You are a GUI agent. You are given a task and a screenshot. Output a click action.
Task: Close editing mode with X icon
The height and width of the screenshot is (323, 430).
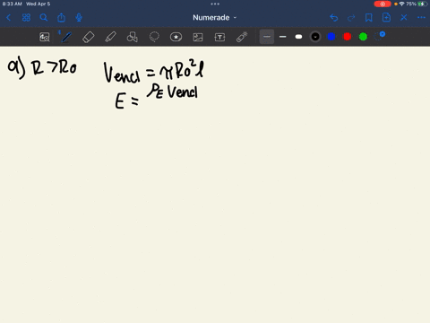coord(404,18)
